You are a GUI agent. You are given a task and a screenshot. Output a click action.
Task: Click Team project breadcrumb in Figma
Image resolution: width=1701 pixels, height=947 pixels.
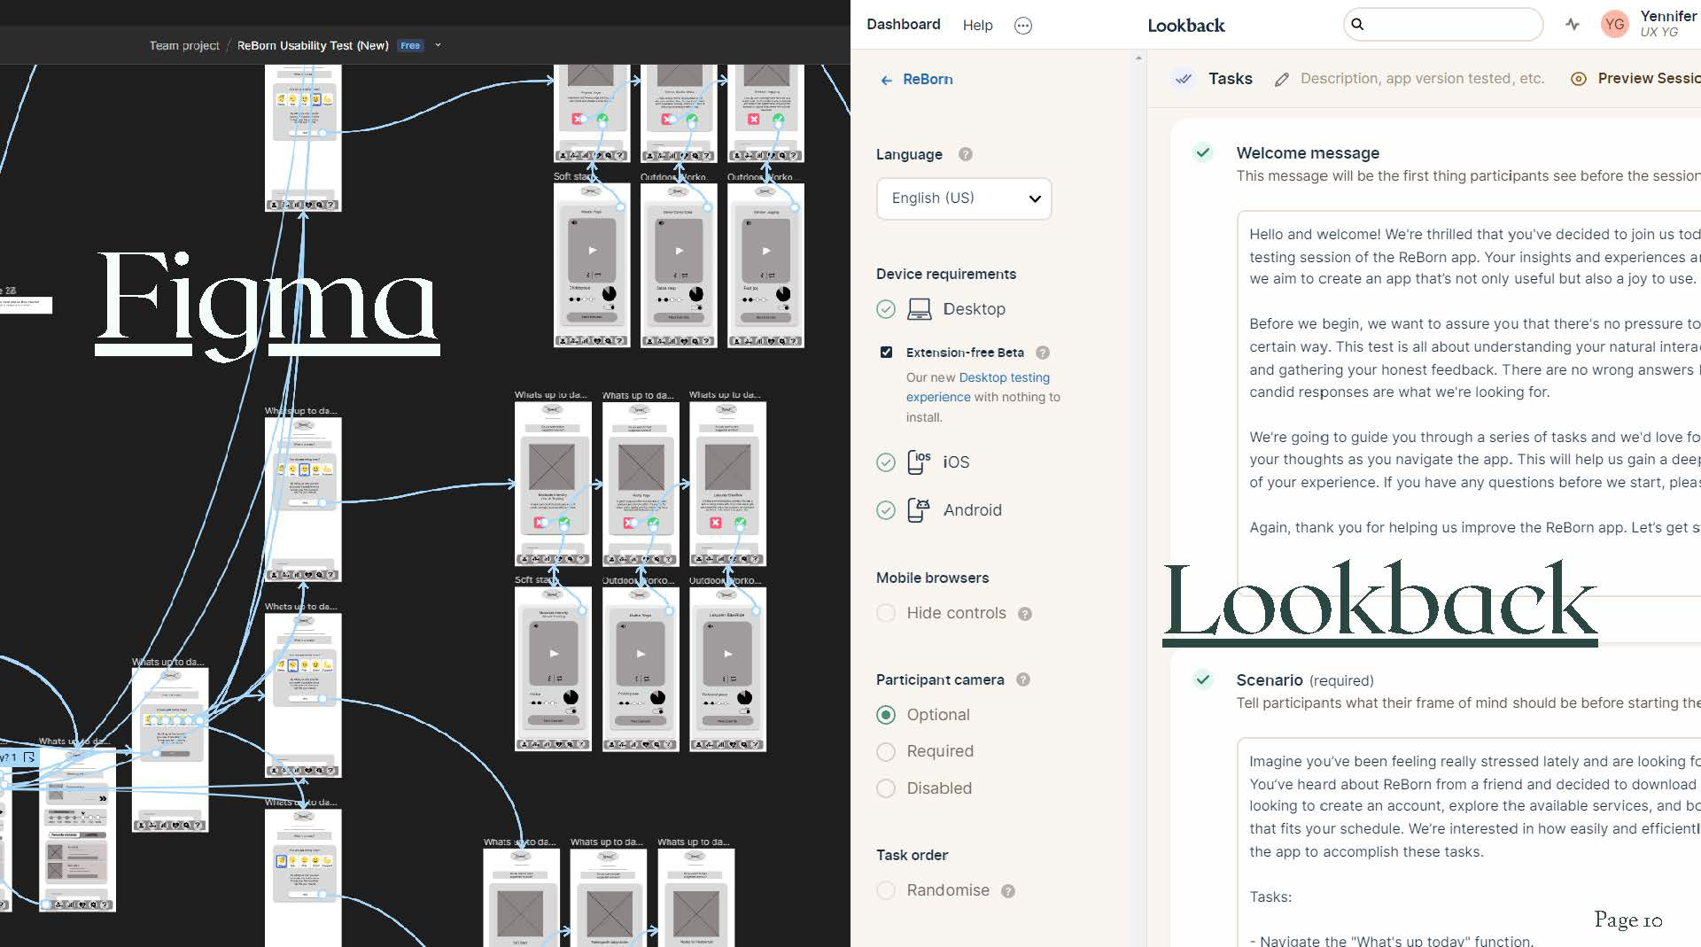184,45
